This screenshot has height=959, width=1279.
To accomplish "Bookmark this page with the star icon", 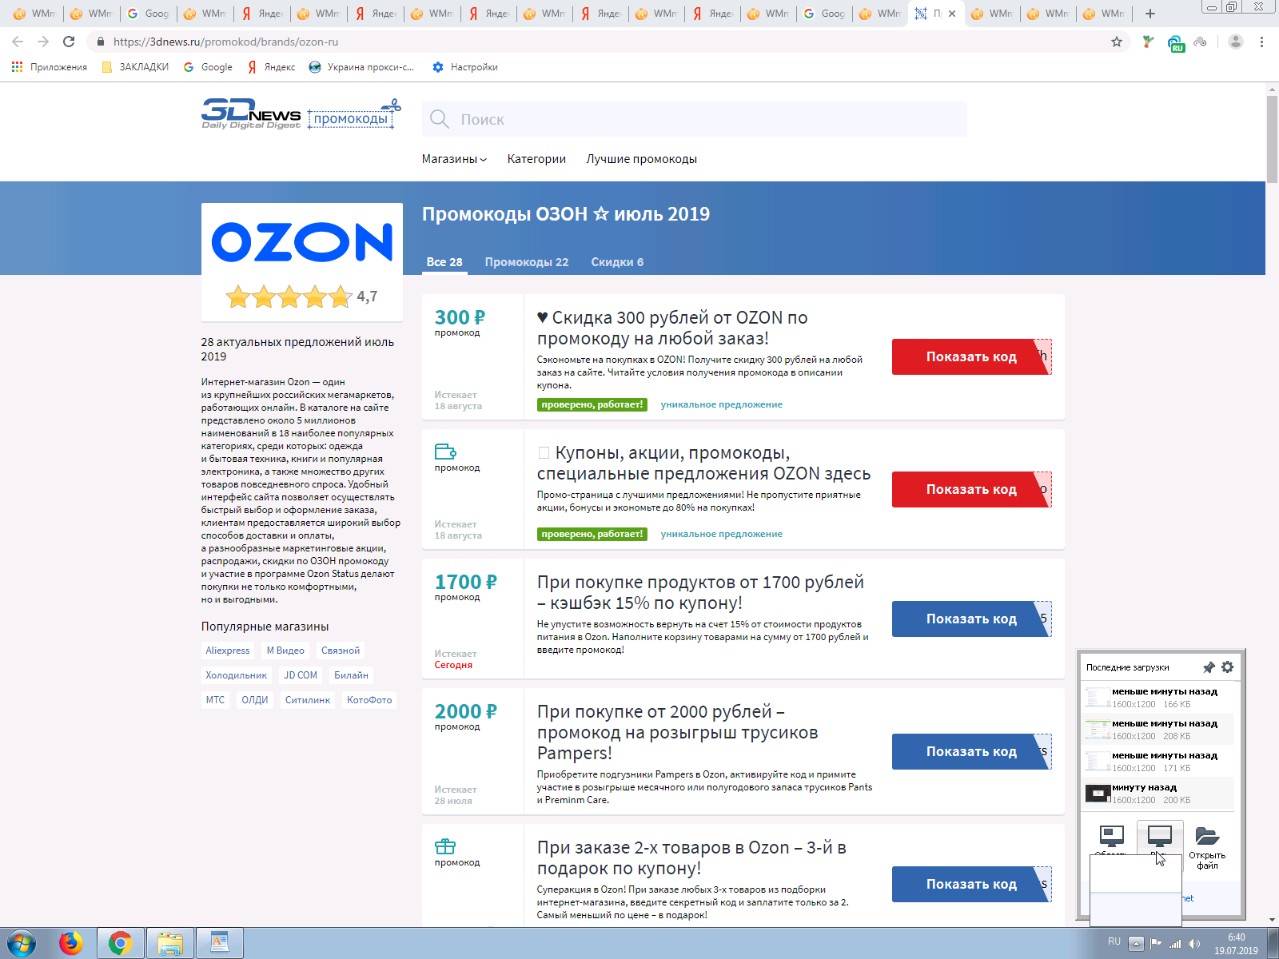I will pos(1117,42).
